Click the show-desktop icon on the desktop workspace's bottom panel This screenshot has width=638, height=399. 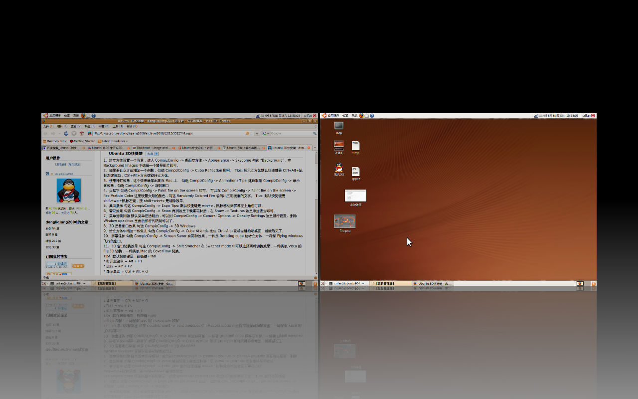click(x=322, y=283)
